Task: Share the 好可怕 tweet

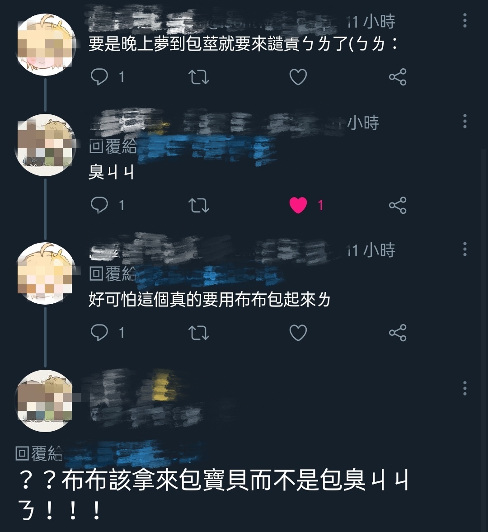Action: coord(398,333)
